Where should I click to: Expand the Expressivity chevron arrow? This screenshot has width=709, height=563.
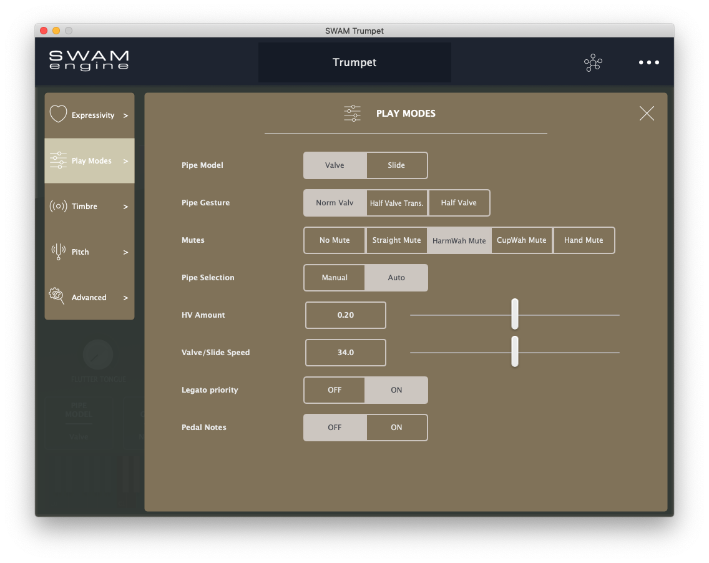coord(125,115)
